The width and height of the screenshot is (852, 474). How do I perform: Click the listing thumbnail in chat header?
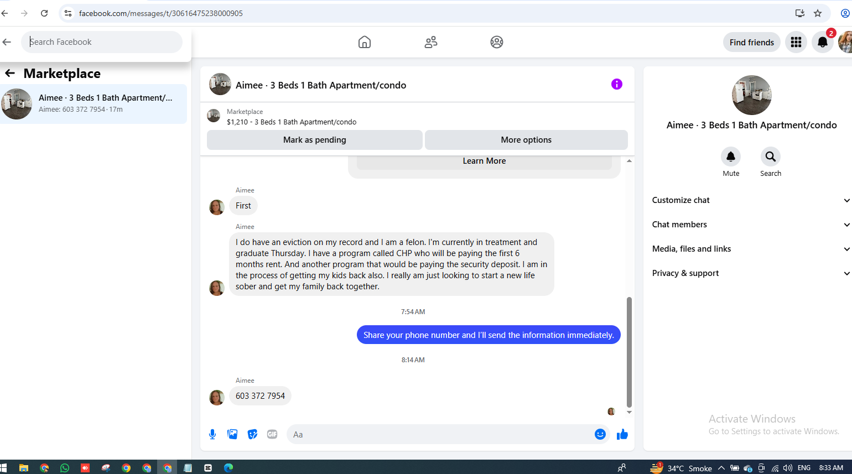tap(220, 84)
